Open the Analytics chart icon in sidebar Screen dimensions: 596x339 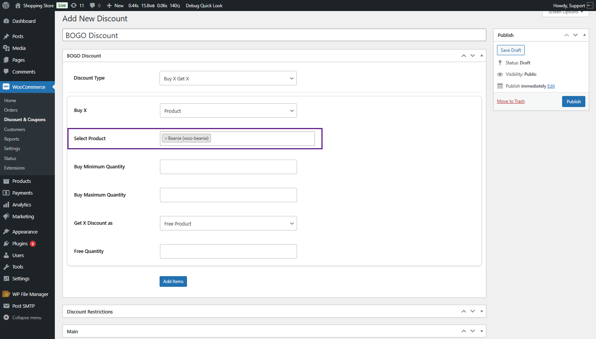tap(6, 205)
